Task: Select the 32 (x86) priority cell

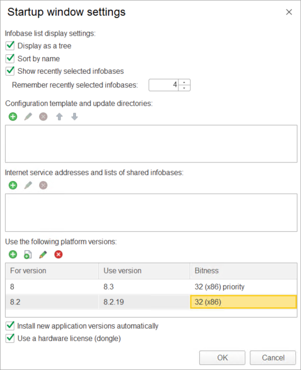Action: pos(243,286)
